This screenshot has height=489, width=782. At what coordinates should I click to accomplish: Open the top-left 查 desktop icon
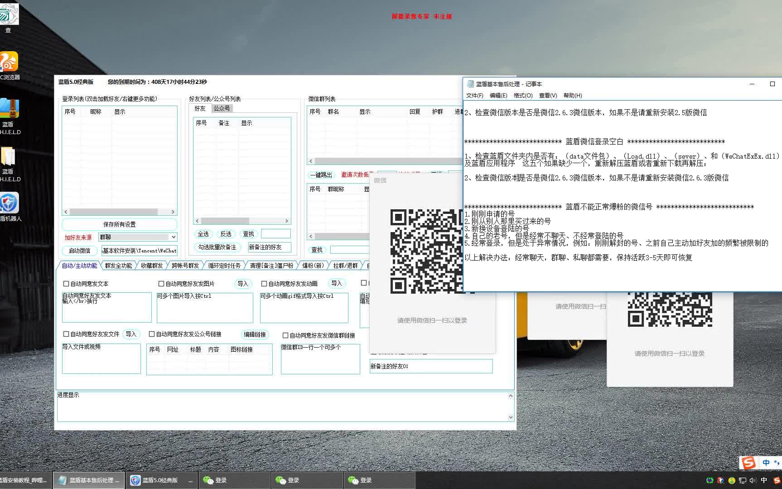(x=8, y=18)
